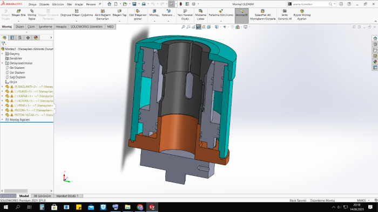Click the Home icon in title toolbar

pos(109,4)
